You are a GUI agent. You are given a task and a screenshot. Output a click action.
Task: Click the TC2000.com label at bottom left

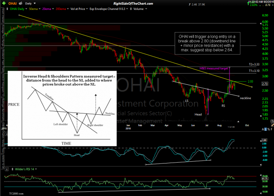click(x=16, y=193)
